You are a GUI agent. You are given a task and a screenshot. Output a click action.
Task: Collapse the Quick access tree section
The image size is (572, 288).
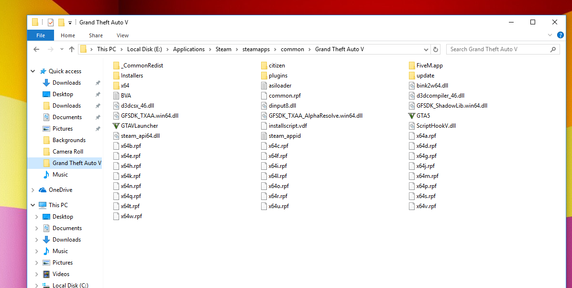pyautogui.click(x=33, y=71)
